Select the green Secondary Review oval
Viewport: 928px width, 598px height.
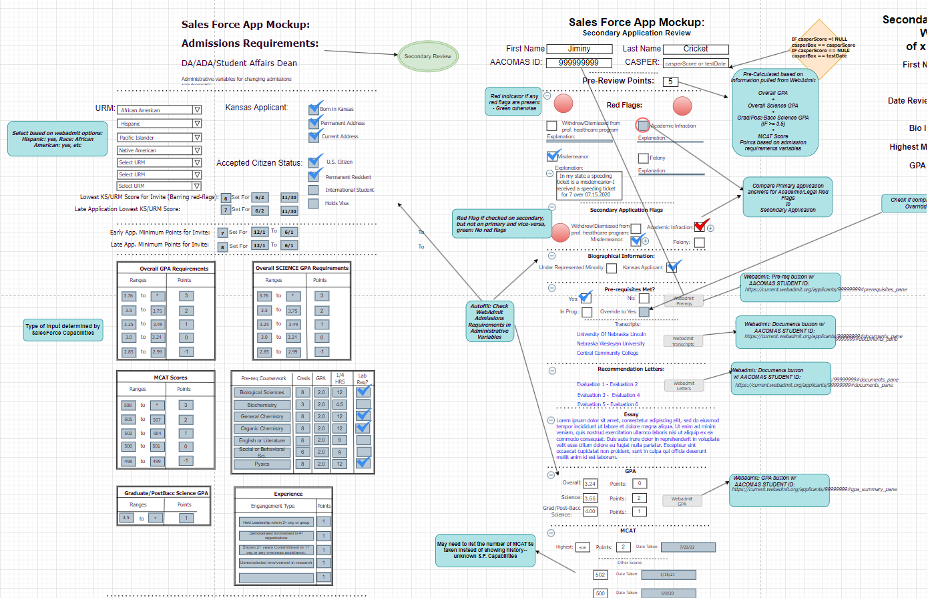(427, 57)
